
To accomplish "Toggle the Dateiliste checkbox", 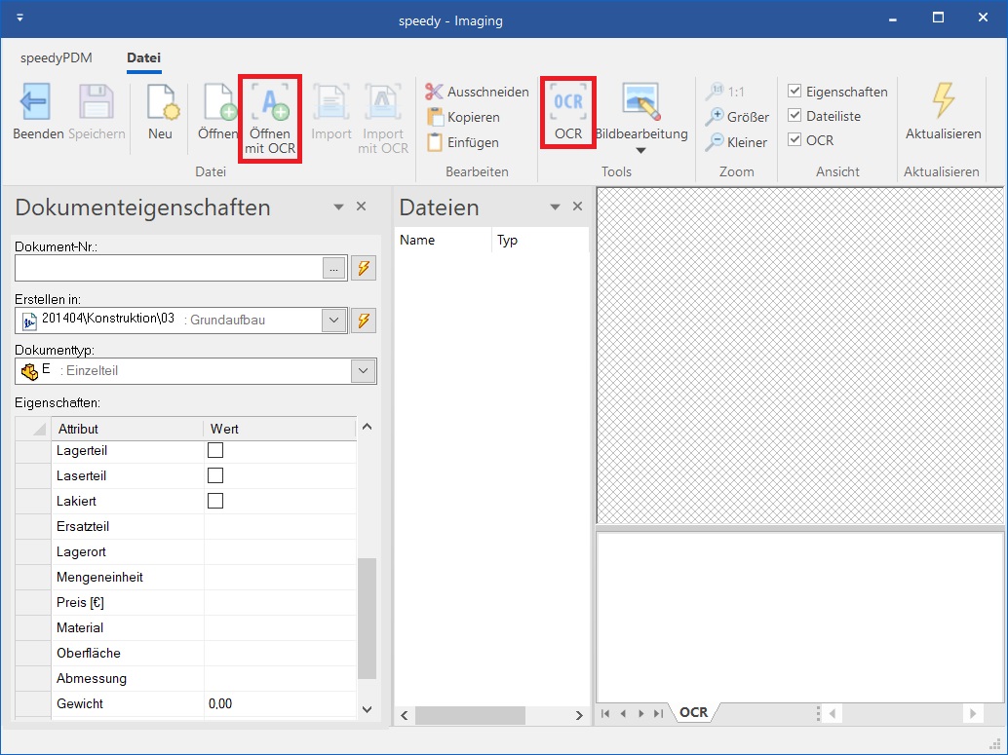I will click(x=795, y=116).
